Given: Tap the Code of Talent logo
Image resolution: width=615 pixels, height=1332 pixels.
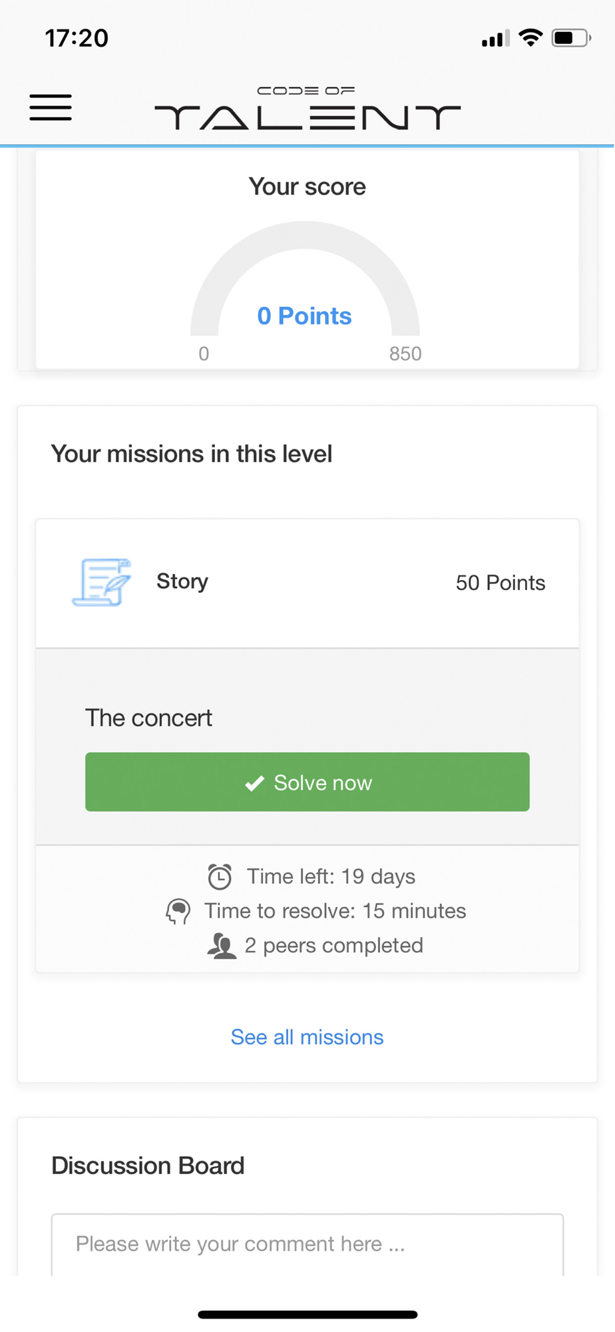Looking at the screenshot, I should pyautogui.click(x=307, y=108).
